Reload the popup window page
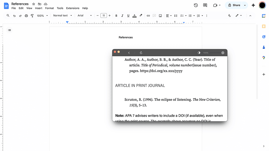 (141, 53)
